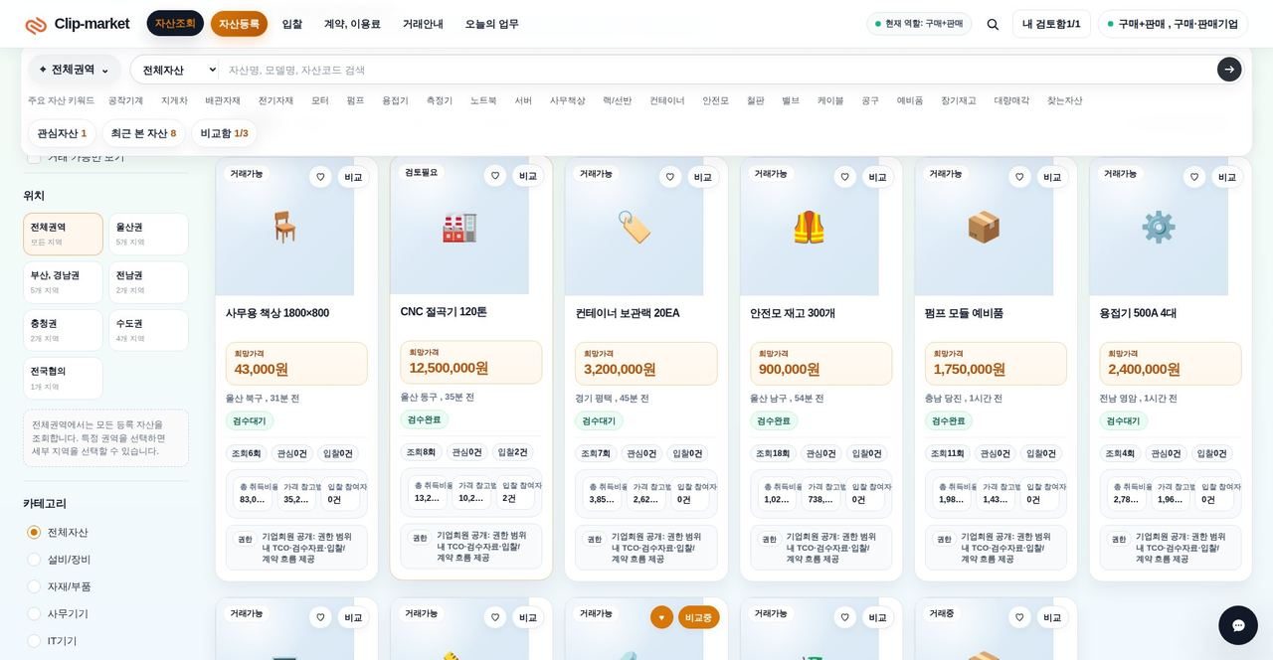Viewport: 1273px width, 660px height.
Task: Select the 사무기기 category radio
Action: [34, 614]
